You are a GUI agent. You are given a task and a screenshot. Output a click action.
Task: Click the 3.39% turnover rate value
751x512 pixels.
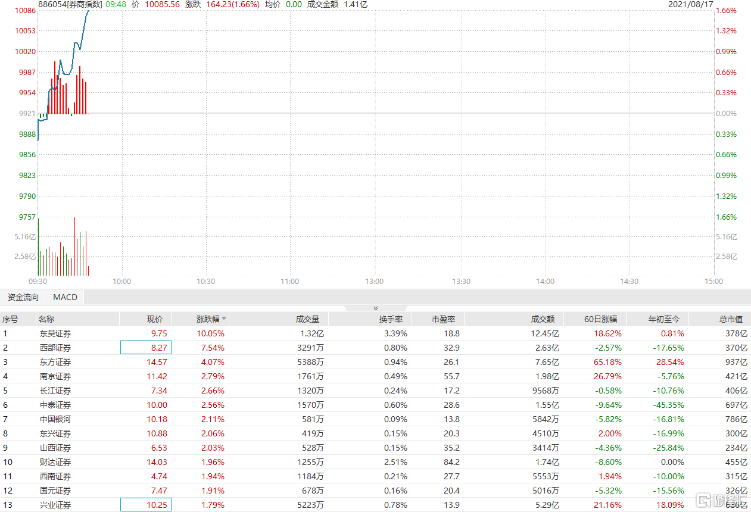(396, 334)
